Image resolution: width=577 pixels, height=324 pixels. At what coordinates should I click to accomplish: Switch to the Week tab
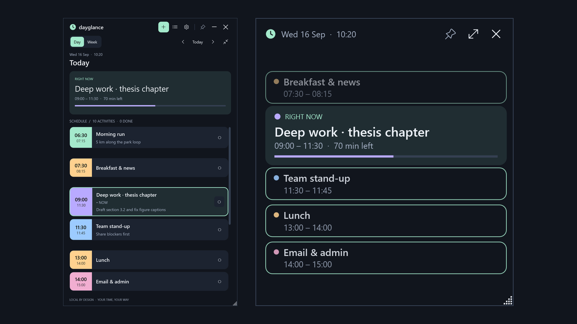click(92, 42)
